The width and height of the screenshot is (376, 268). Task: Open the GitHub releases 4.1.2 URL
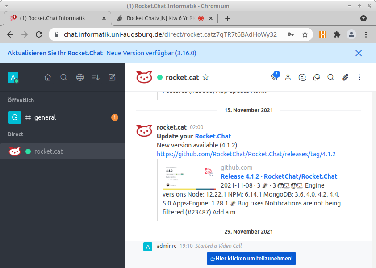pos(246,154)
